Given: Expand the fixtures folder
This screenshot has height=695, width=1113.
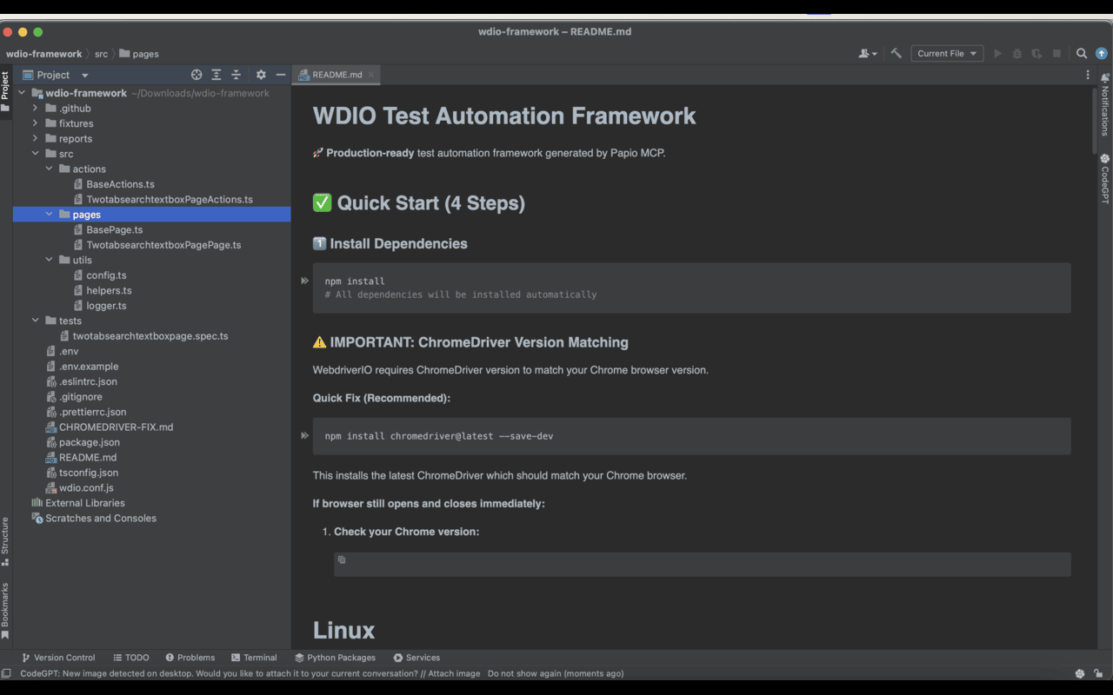Looking at the screenshot, I should tap(35, 123).
